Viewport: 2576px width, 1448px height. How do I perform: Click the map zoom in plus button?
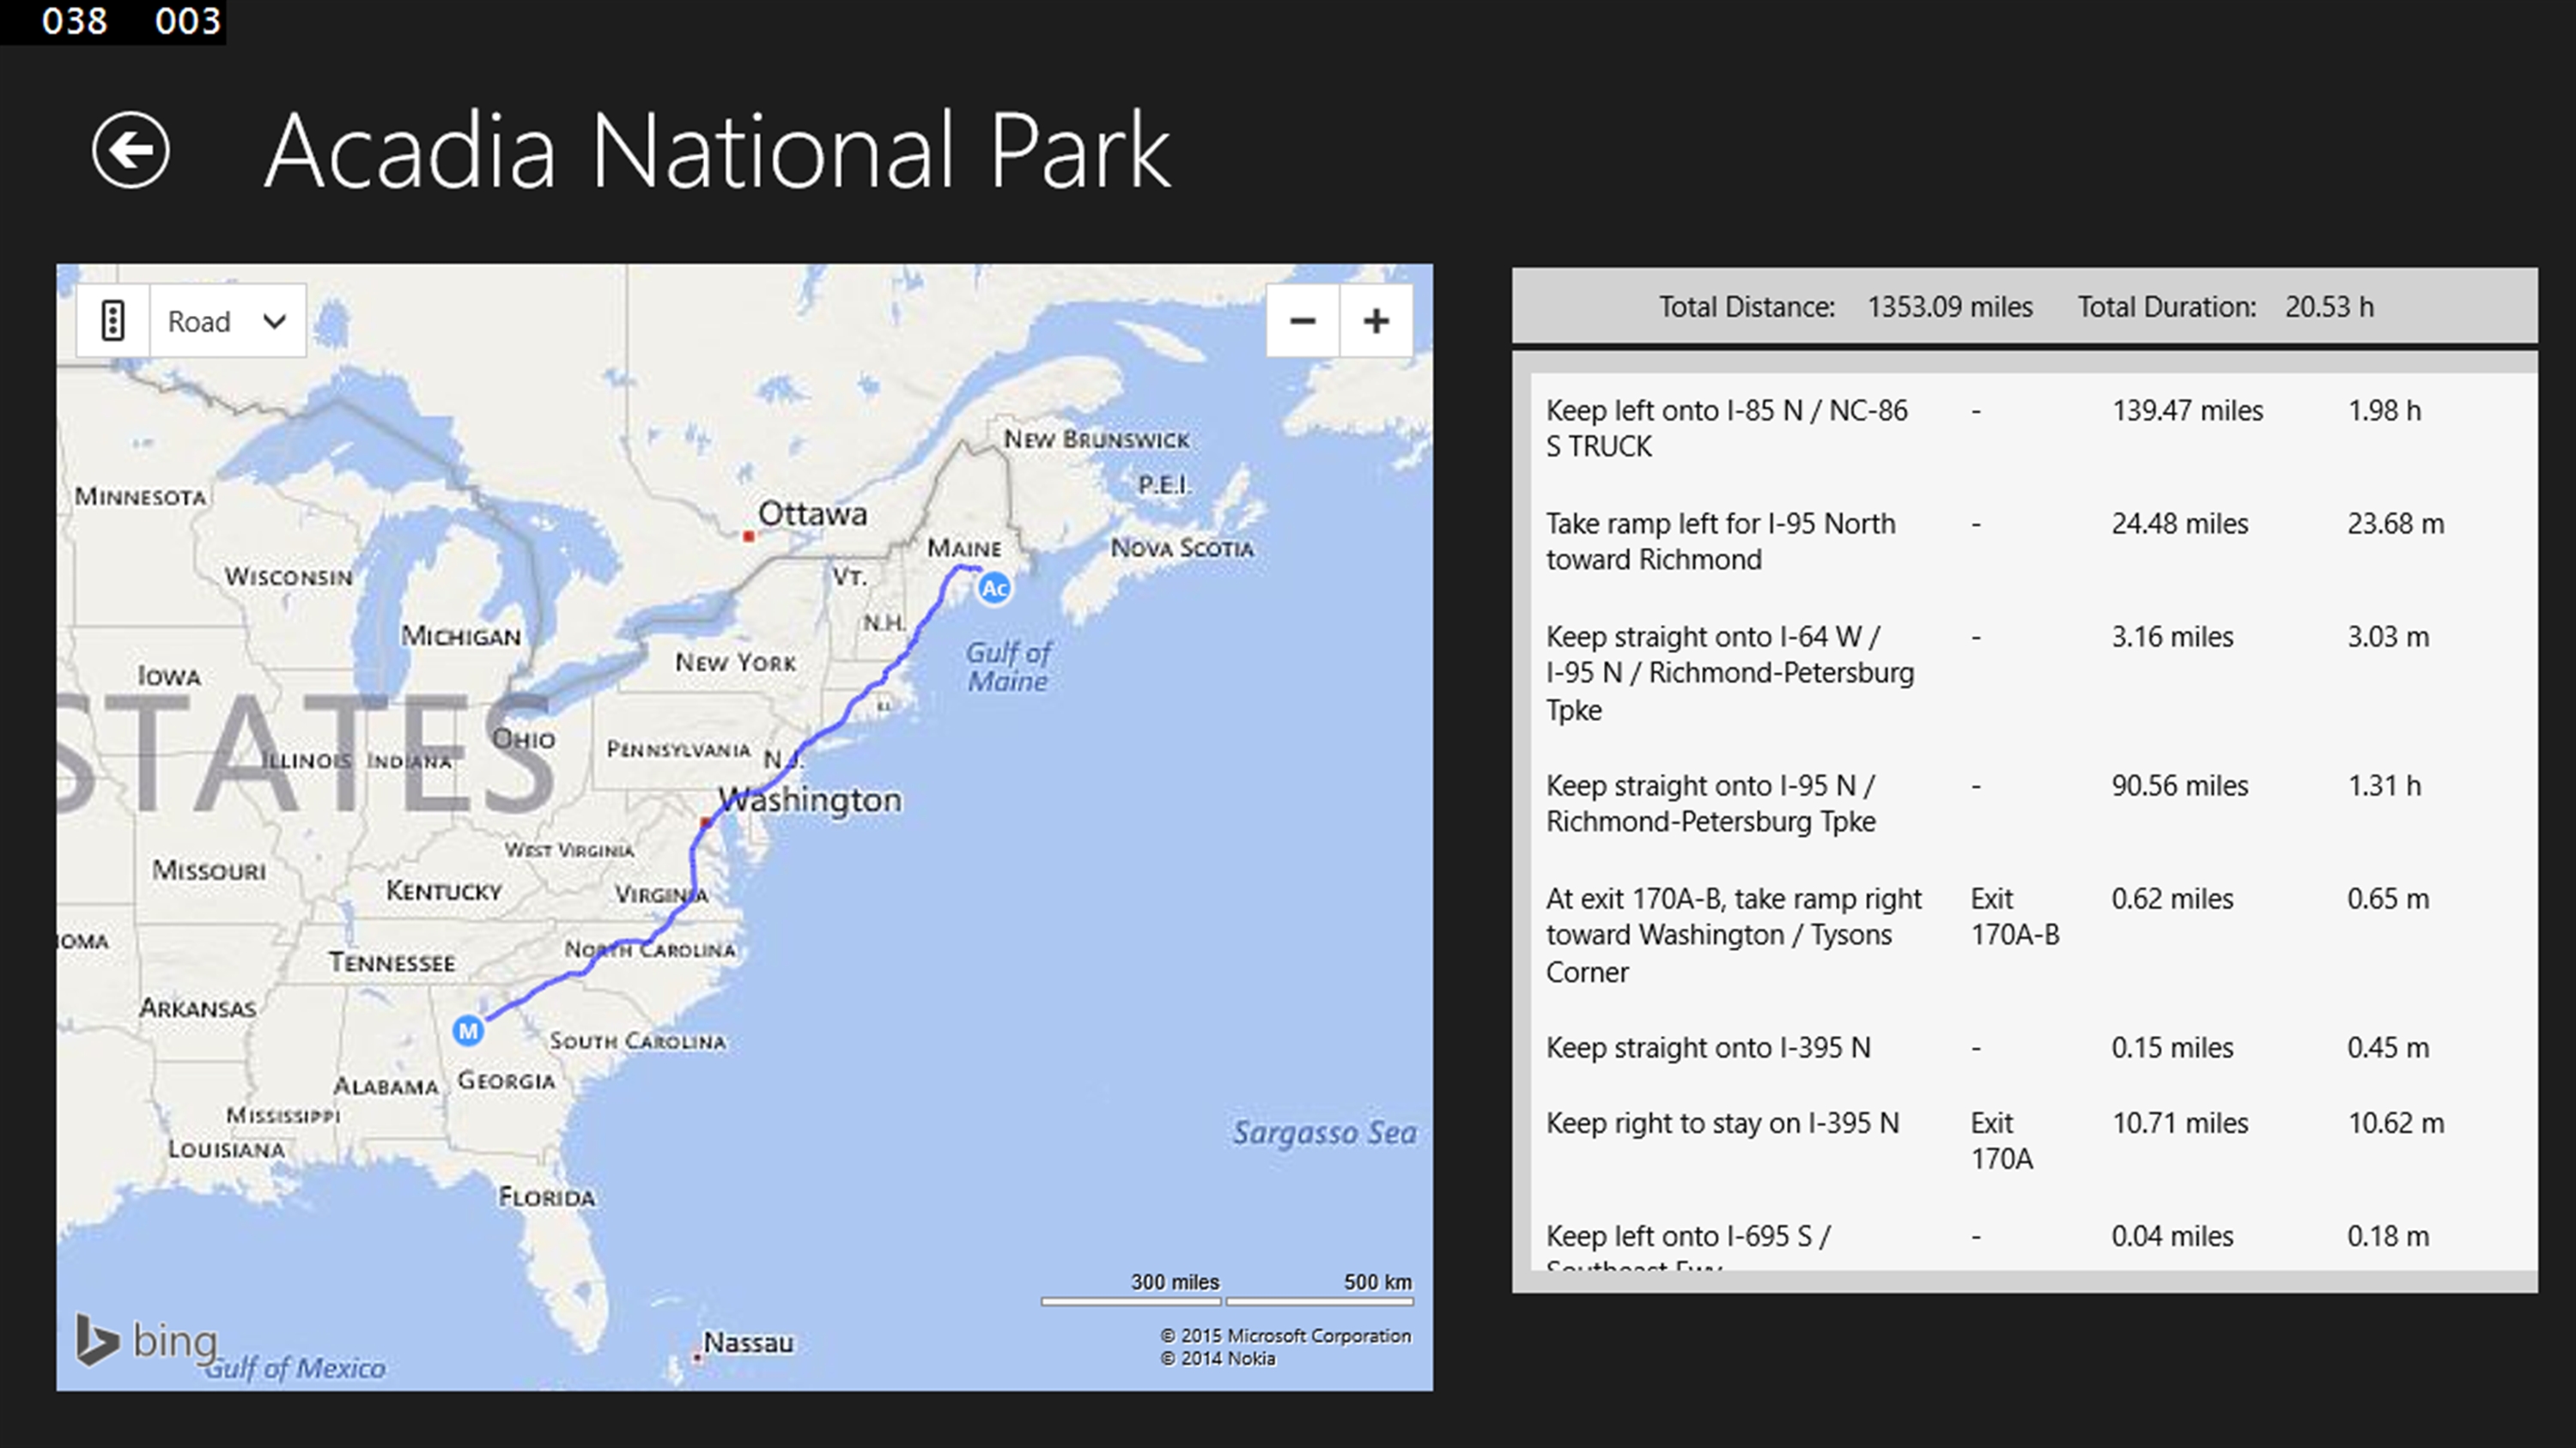point(1376,321)
